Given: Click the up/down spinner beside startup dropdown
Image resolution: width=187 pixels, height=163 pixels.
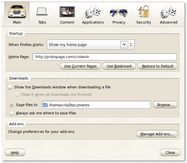Looking at the screenshot, I should coord(131,45).
